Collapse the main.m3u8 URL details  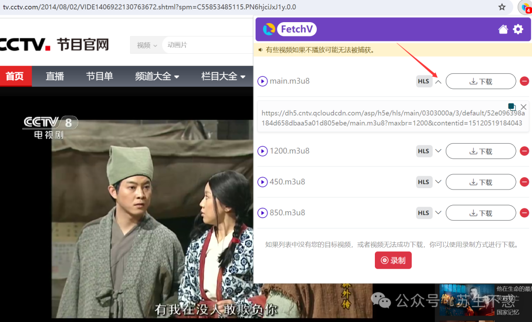[438, 82]
